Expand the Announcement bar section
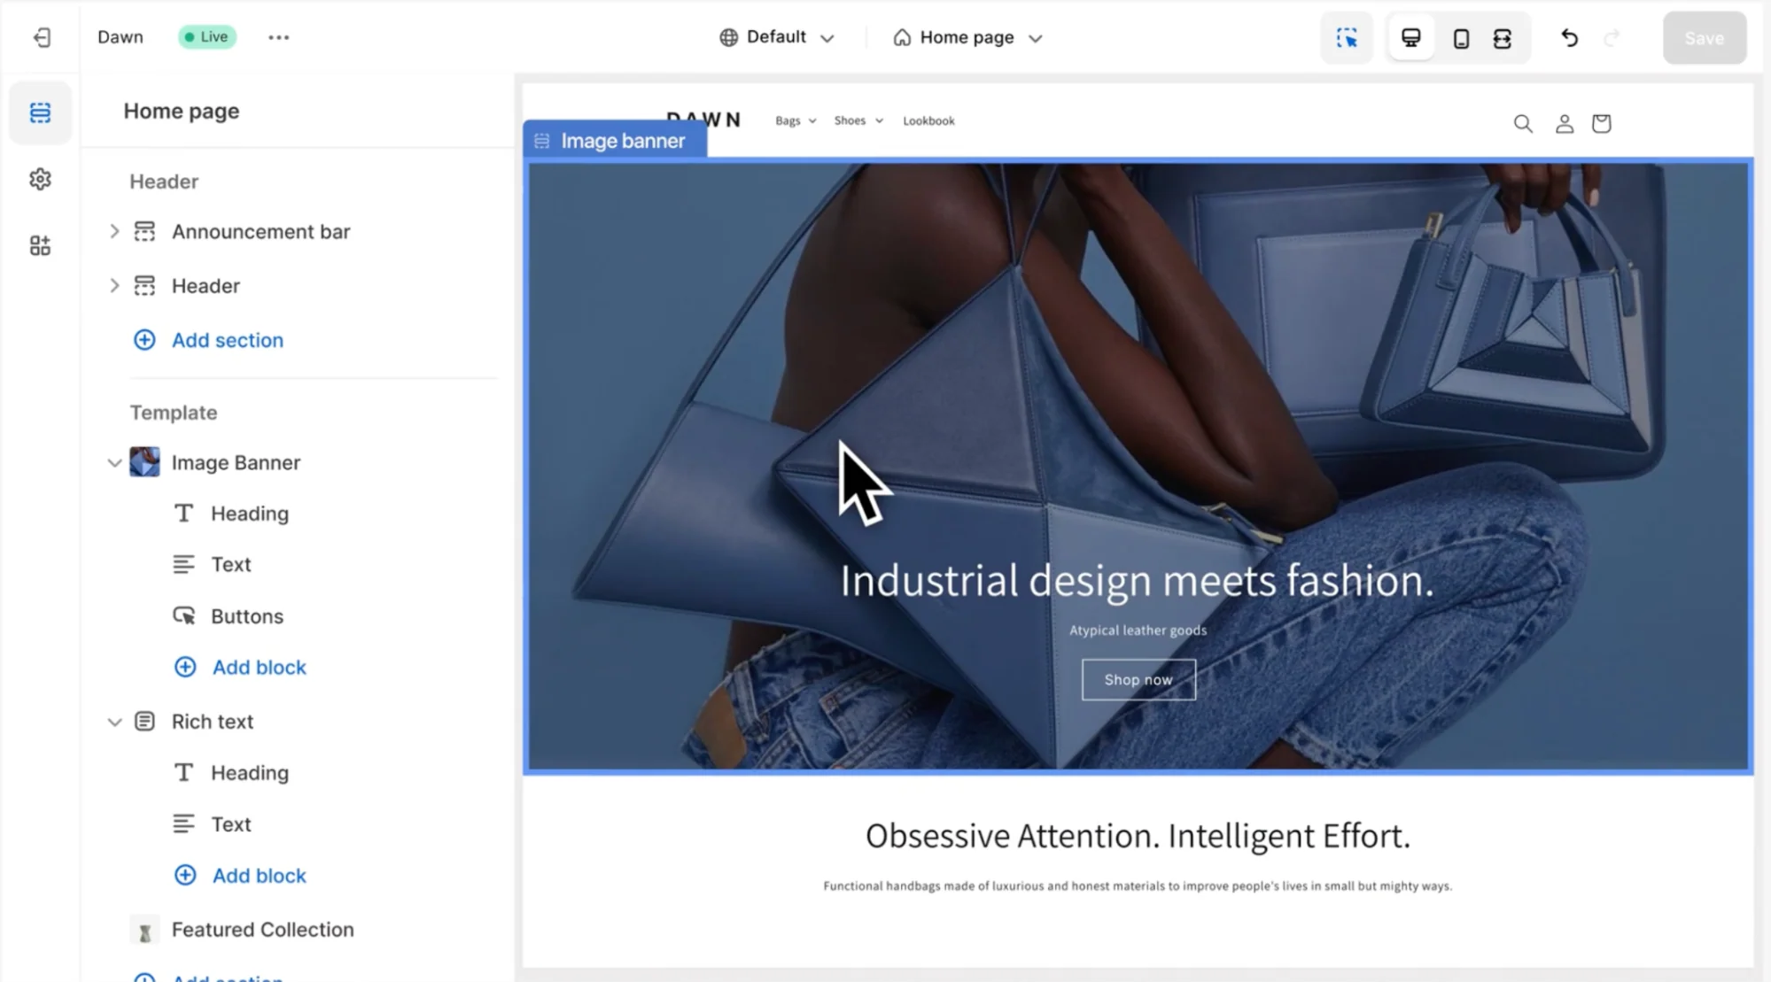This screenshot has width=1771, height=982. (x=114, y=231)
